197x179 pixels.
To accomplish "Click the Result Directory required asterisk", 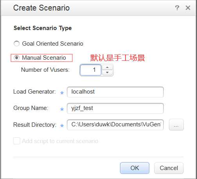I will point(62,126).
